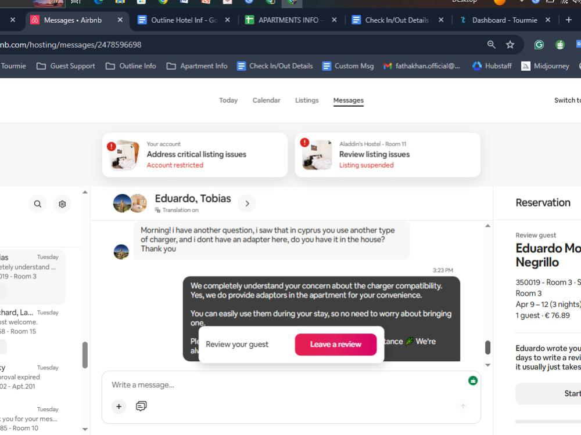Image resolution: width=581 pixels, height=435 pixels.
Task: Click Listing suspended red text
Action: click(x=367, y=165)
